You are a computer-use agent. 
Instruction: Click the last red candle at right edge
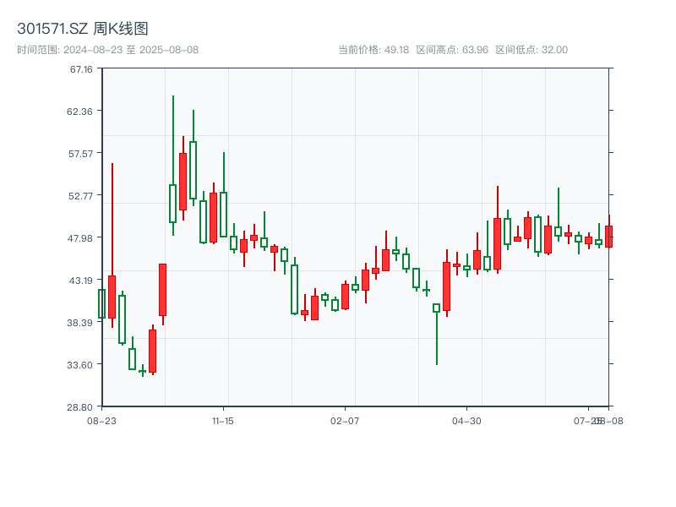(608, 236)
